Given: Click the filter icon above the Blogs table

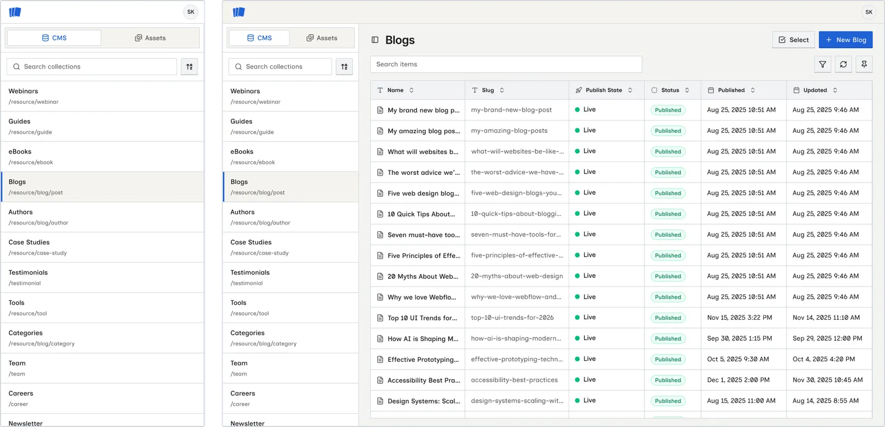Looking at the screenshot, I should (822, 65).
